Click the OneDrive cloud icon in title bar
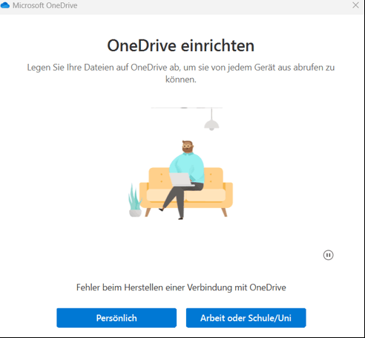Viewport: 365px width, 338px height. pos(5,5)
